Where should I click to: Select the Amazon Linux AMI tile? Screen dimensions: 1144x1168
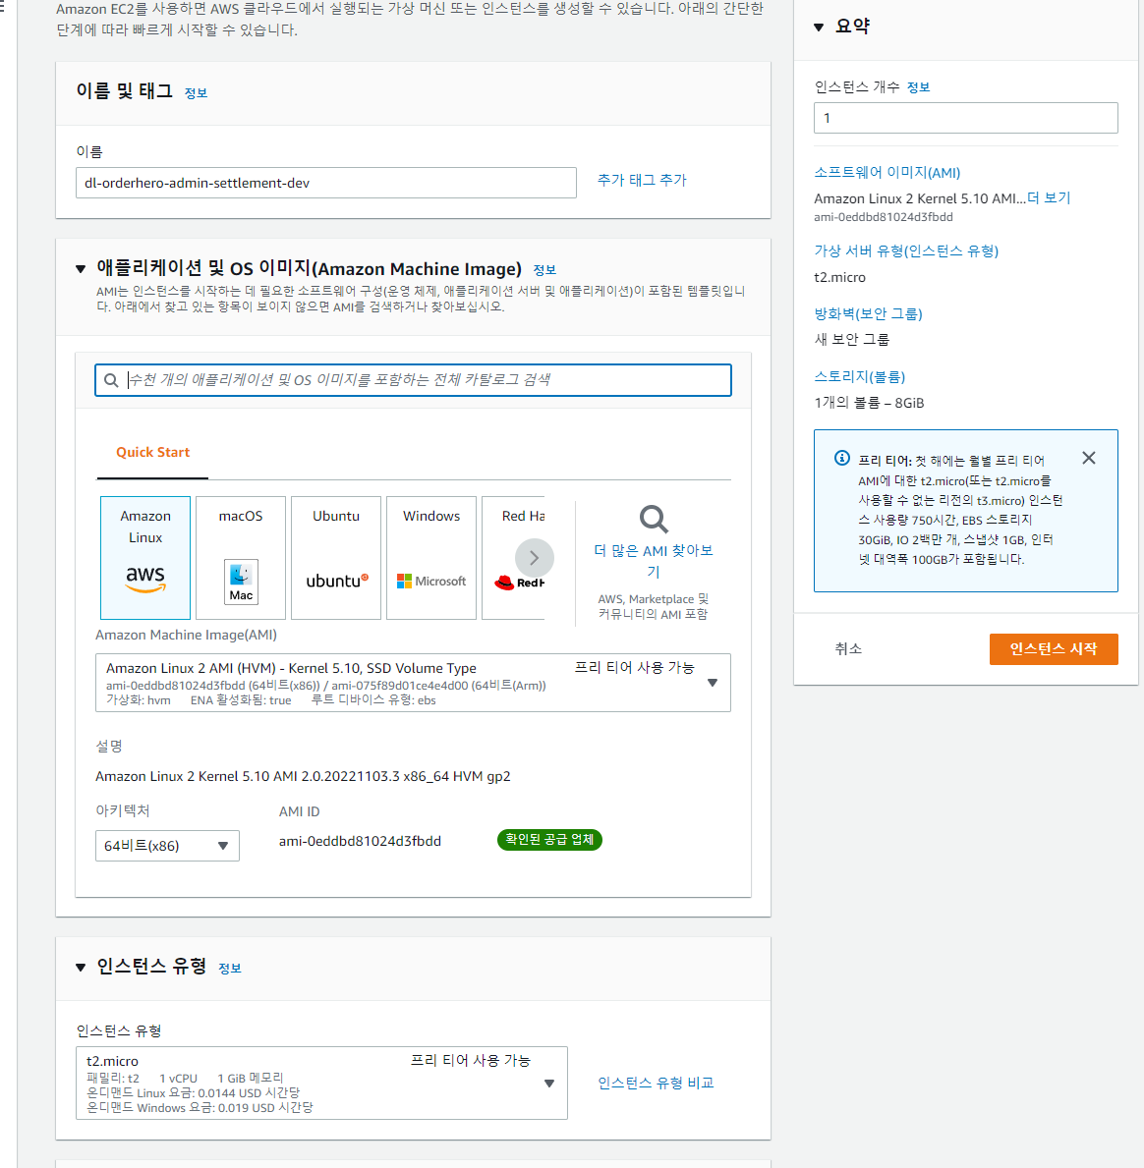click(145, 558)
